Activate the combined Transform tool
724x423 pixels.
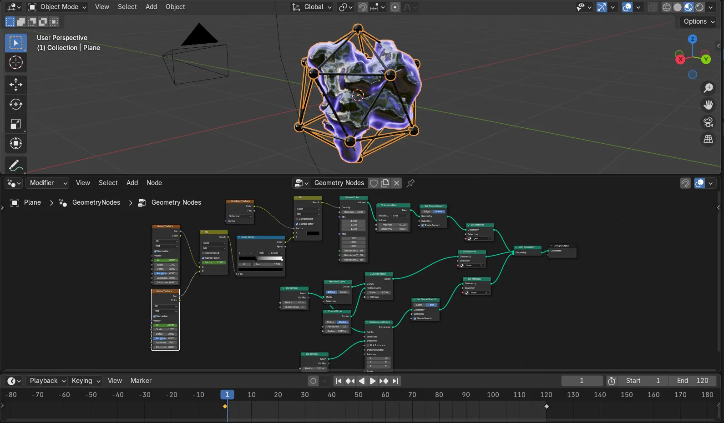pos(15,144)
